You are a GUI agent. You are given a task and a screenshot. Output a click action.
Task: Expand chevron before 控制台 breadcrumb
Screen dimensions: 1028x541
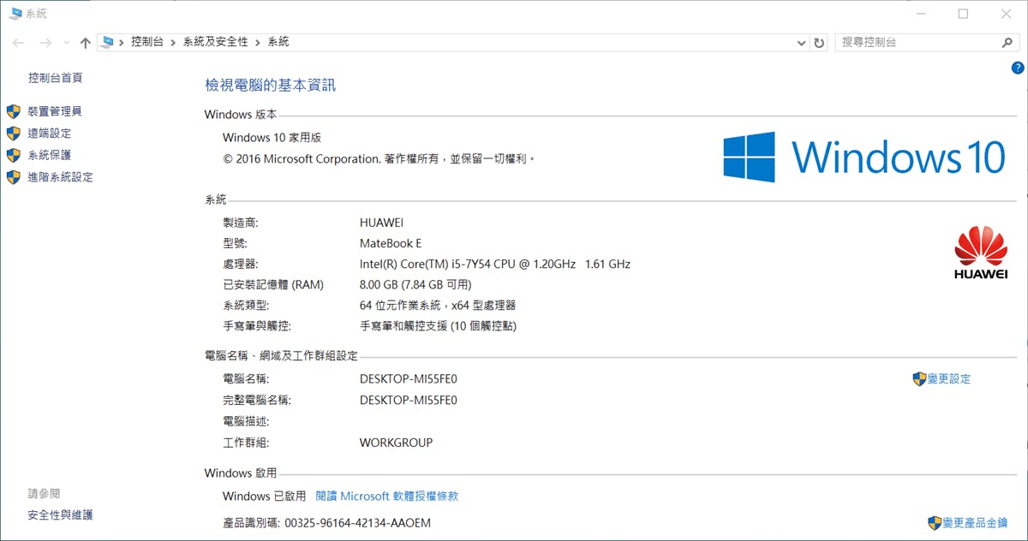pos(122,42)
